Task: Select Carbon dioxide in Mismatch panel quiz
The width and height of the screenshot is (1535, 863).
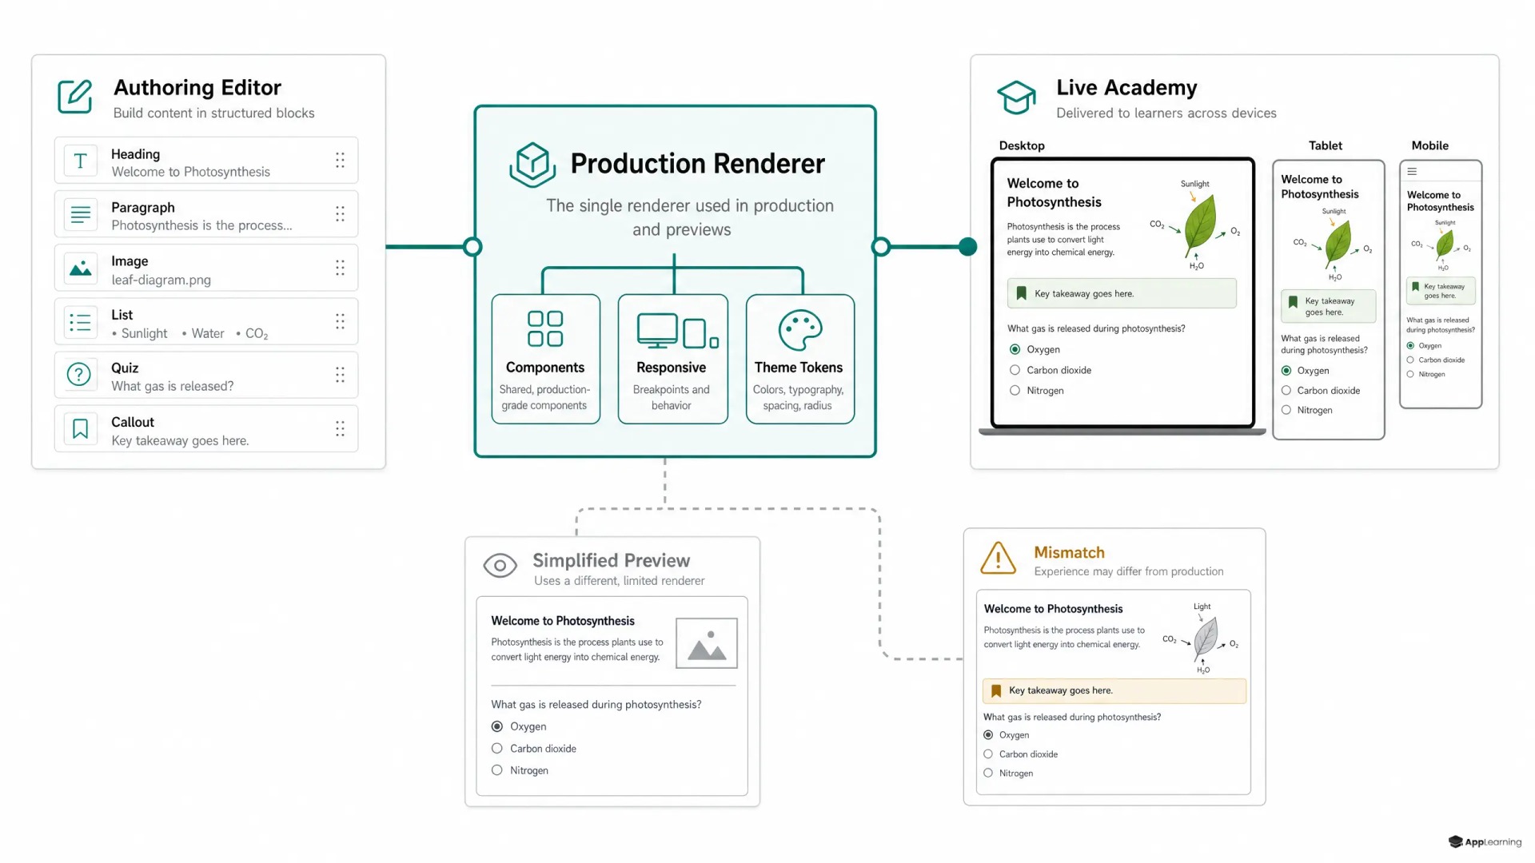Action: pyautogui.click(x=988, y=754)
